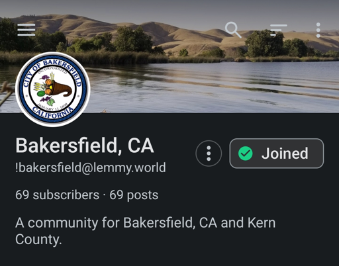
Task: Click the green checkmark beside Joined
Action: coord(246,154)
